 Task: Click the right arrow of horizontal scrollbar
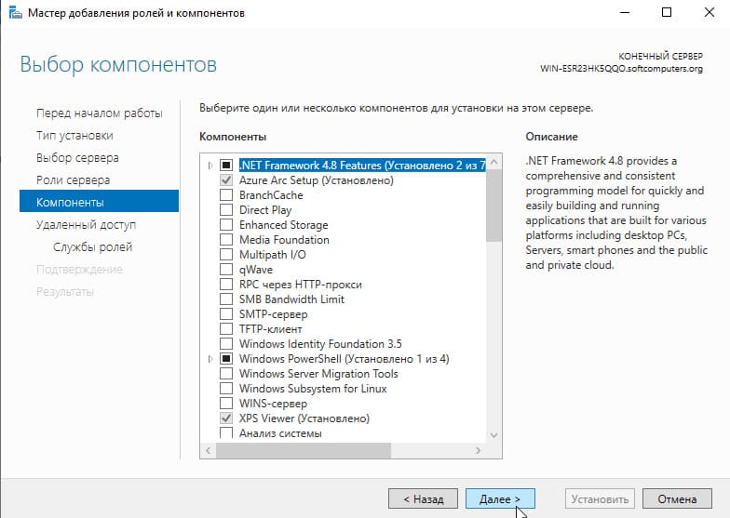[479, 450]
